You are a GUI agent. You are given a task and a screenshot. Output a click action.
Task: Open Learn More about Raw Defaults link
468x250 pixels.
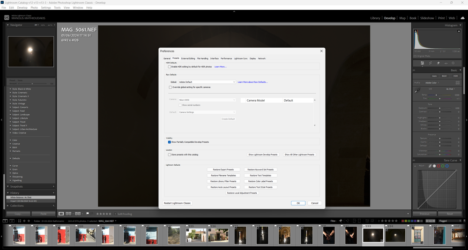click(x=253, y=82)
